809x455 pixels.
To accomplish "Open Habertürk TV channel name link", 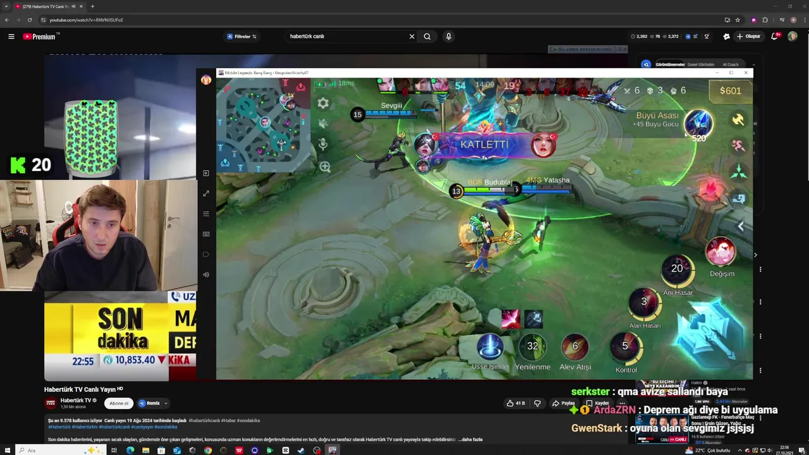I will pyautogui.click(x=76, y=400).
